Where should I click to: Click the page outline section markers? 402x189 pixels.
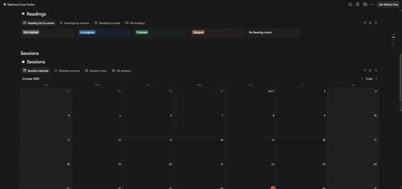(393, 40)
